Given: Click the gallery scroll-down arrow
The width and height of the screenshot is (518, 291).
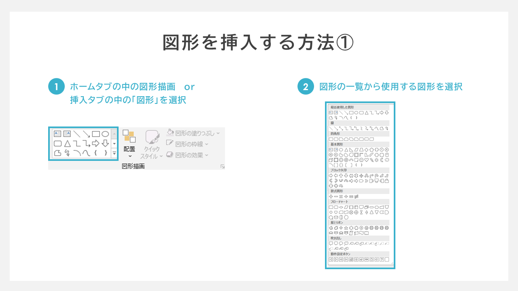Looking at the screenshot, I should point(114,143).
